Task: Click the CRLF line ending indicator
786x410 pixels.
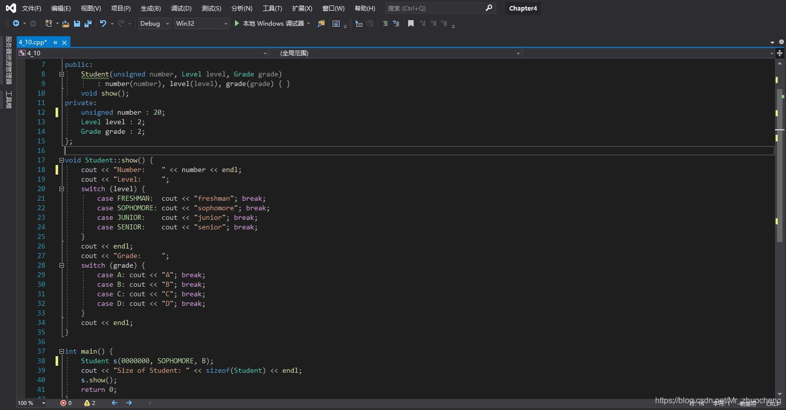Action: coord(773,403)
